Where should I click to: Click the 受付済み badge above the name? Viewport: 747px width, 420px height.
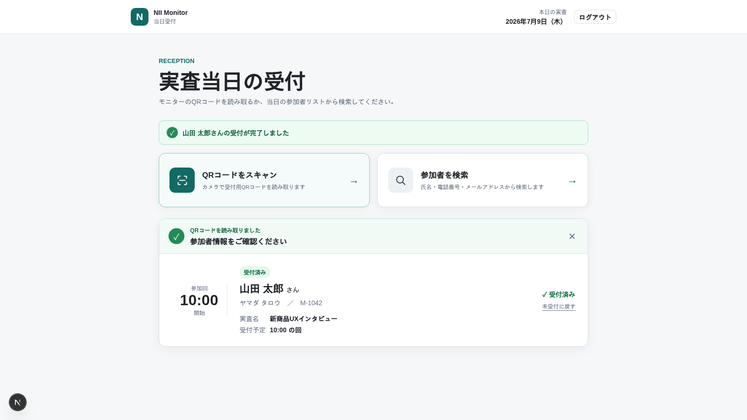tap(255, 272)
